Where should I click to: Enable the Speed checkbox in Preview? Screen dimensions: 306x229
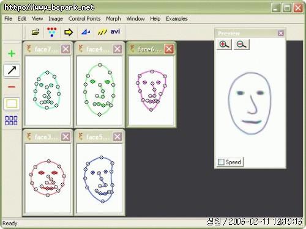point(221,162)
